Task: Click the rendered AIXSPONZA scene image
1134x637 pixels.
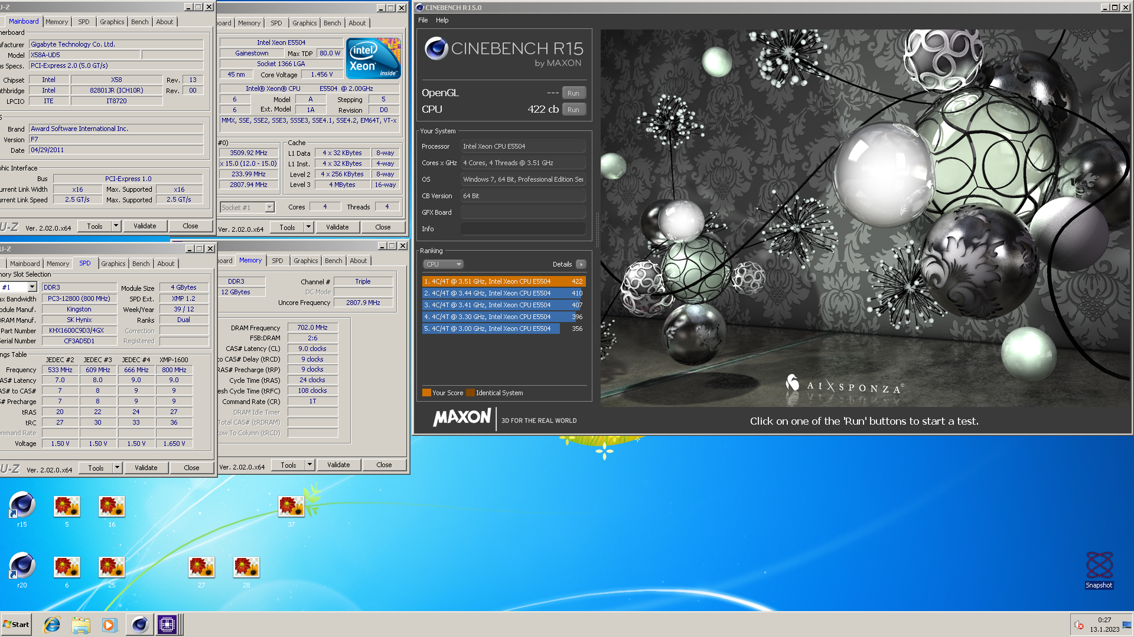Action: click(865, 218)
